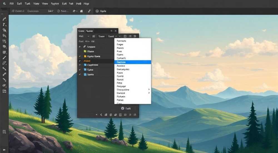The height and width of the screenshot is (153, 278).
Task: Click the icon at the toolbox bottom corner
Action: [x=4, y=150]
